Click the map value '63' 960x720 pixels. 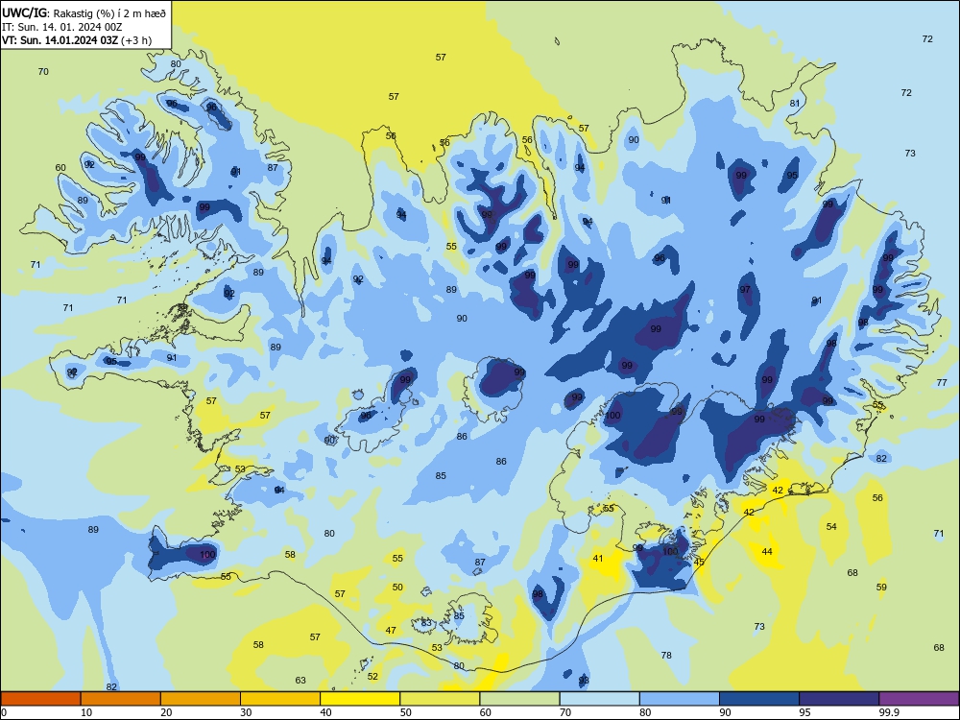point(300,681)
